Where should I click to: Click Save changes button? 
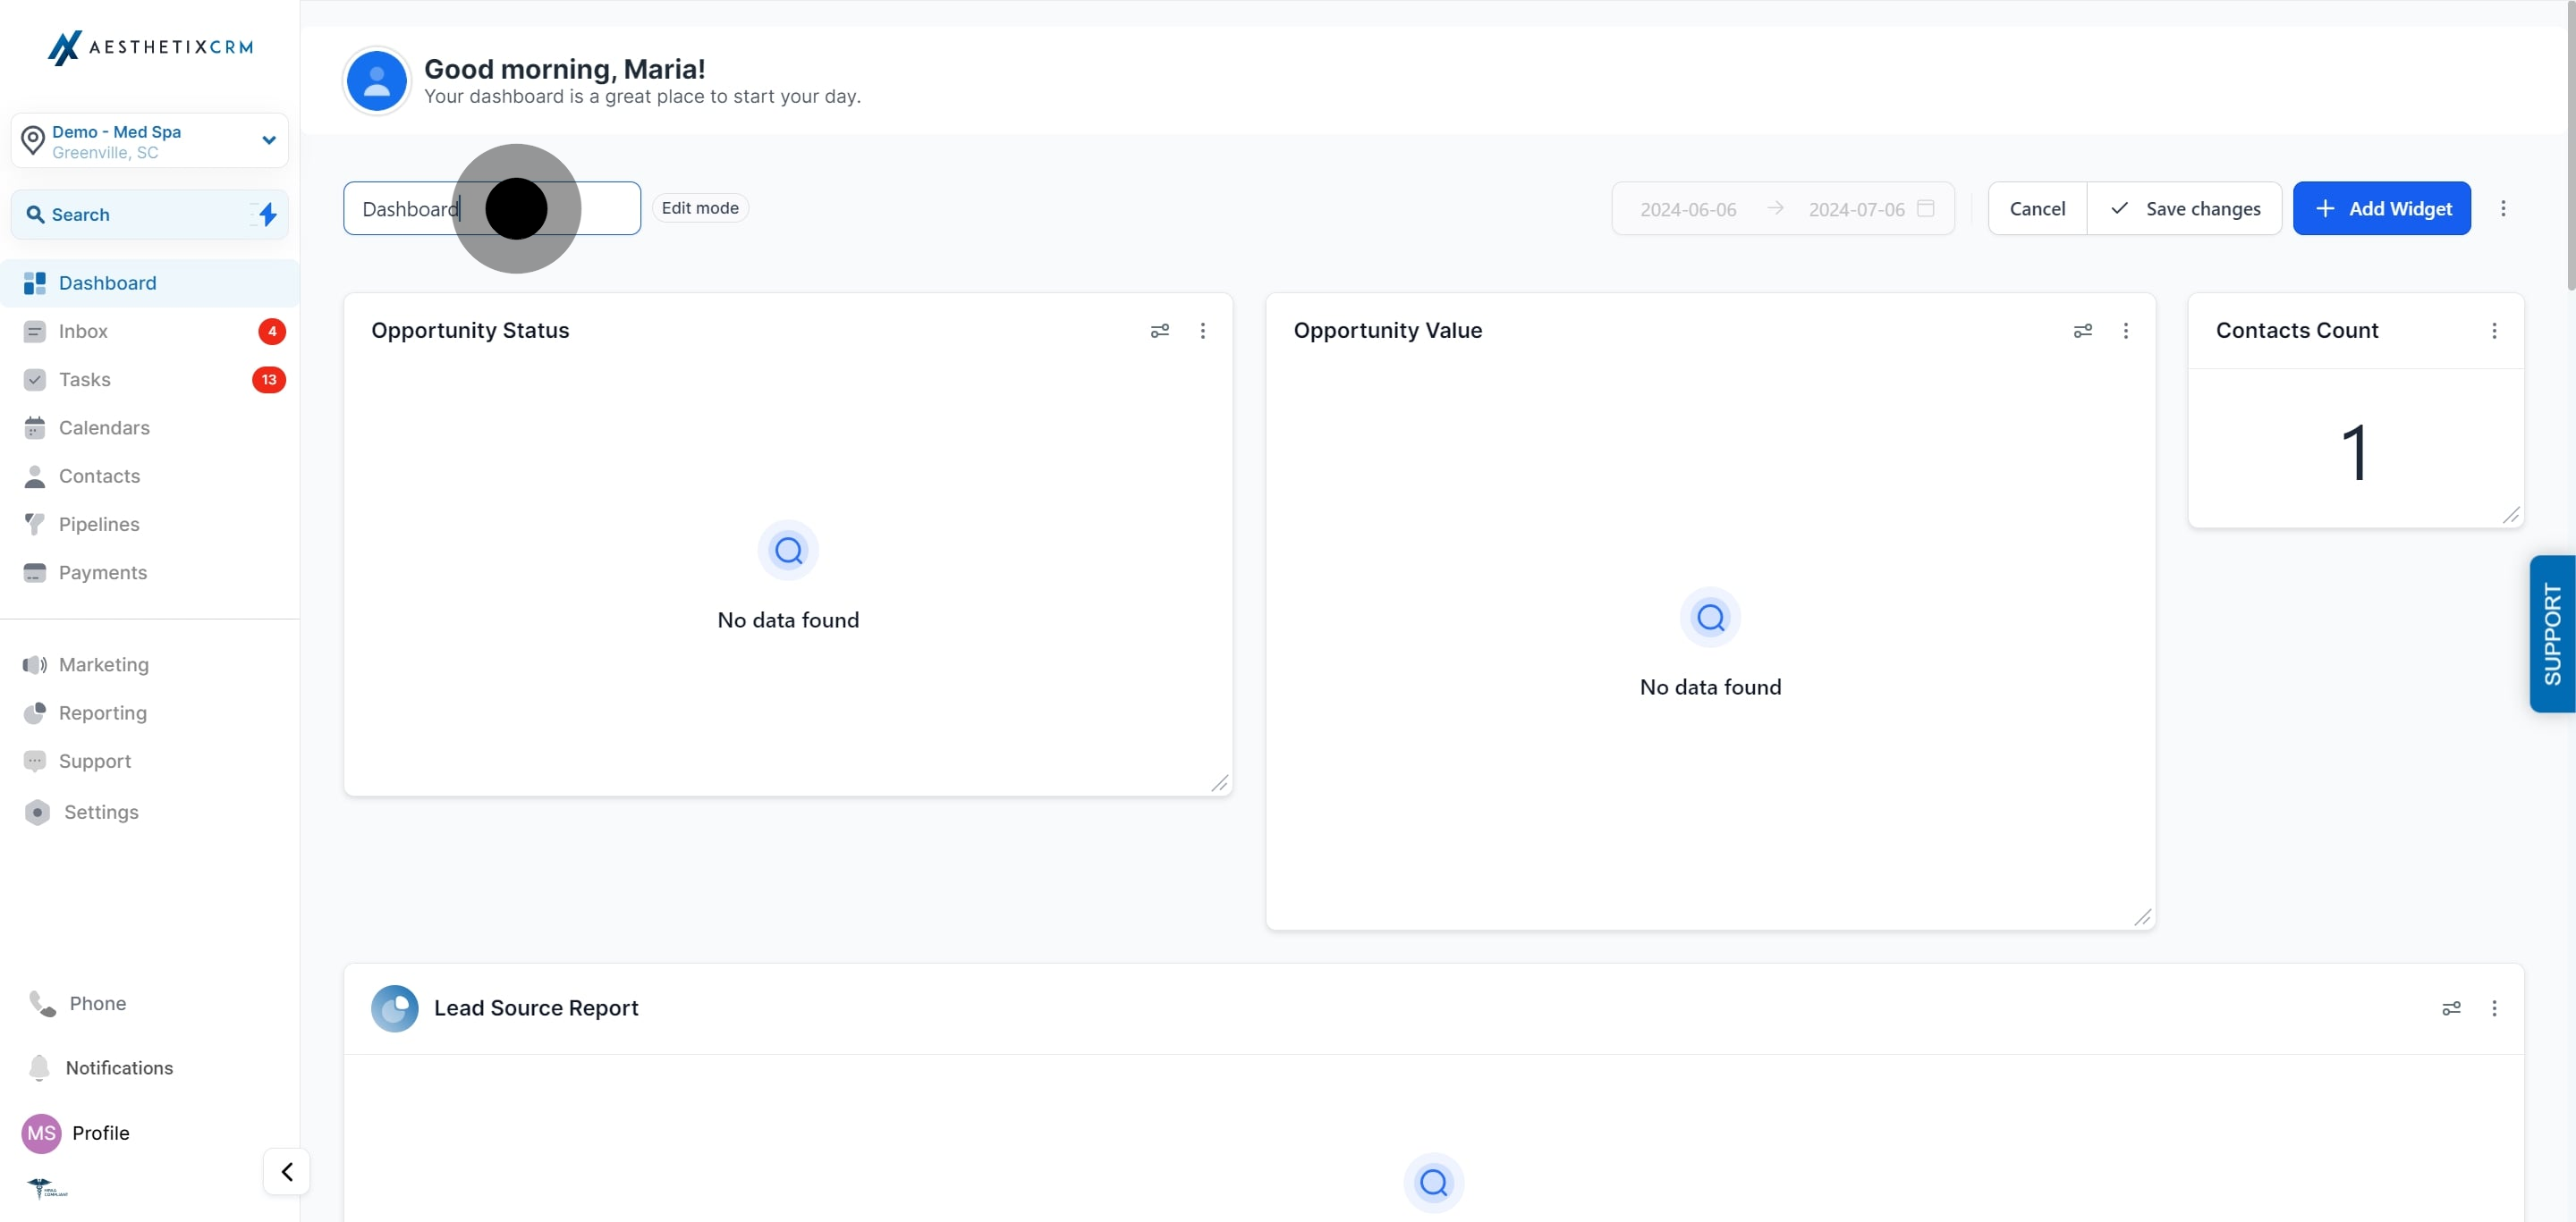2185,209
